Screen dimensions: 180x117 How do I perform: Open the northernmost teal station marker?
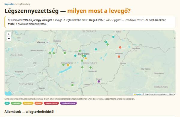(x=113, y=37)
